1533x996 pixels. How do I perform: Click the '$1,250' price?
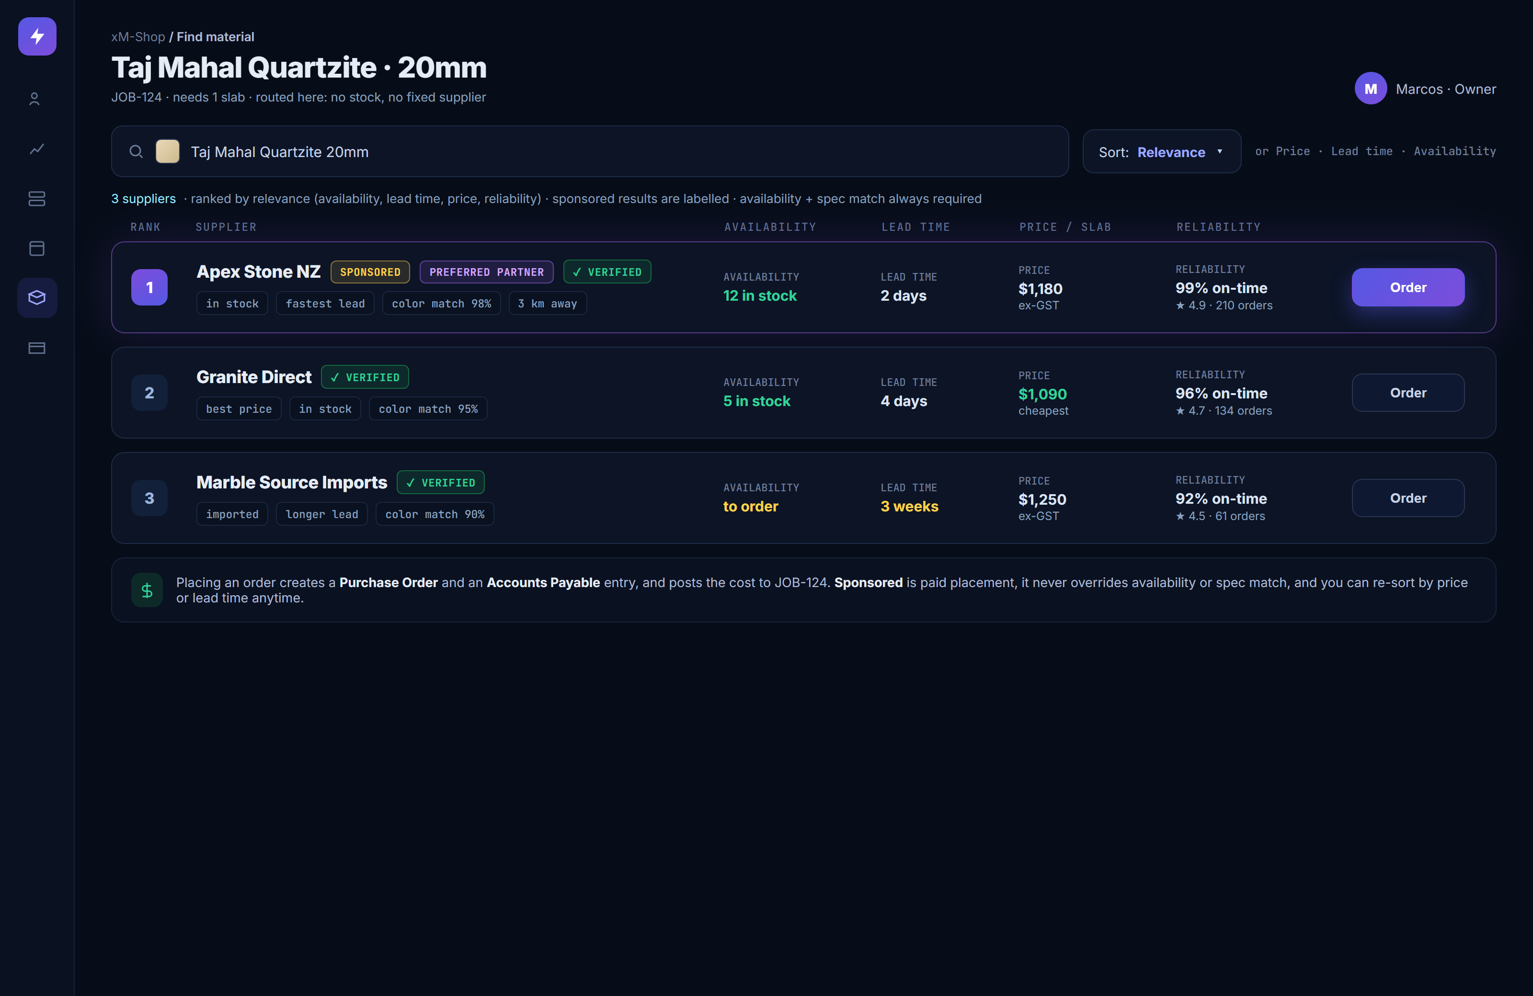click(1042, 499)
